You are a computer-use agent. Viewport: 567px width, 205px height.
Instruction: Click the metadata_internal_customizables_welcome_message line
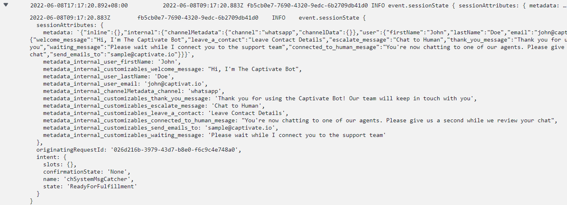pyautogui.click(x=172, y=69)
